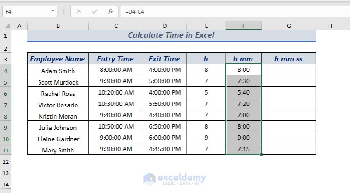Click the '7:15' cell in h:mm column

click(x=244, y=149)
